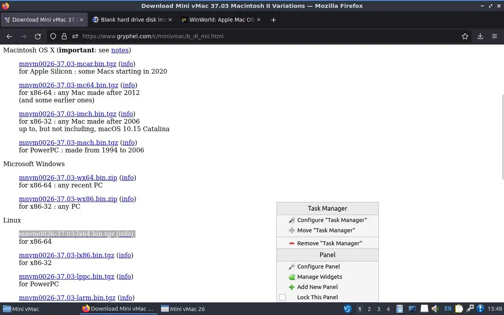Choose Move "Task Manager" from context menu
The width and height of the screenshot is (504, 315).
pos(328,230)
